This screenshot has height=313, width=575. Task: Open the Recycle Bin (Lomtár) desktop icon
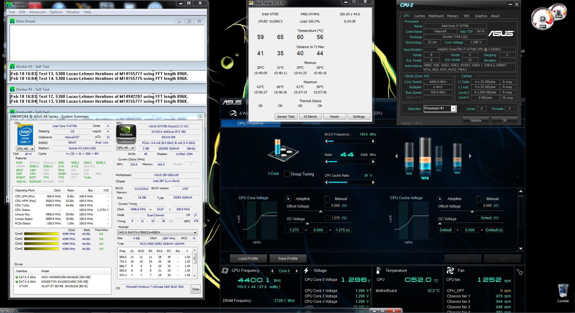click(563, 293)
